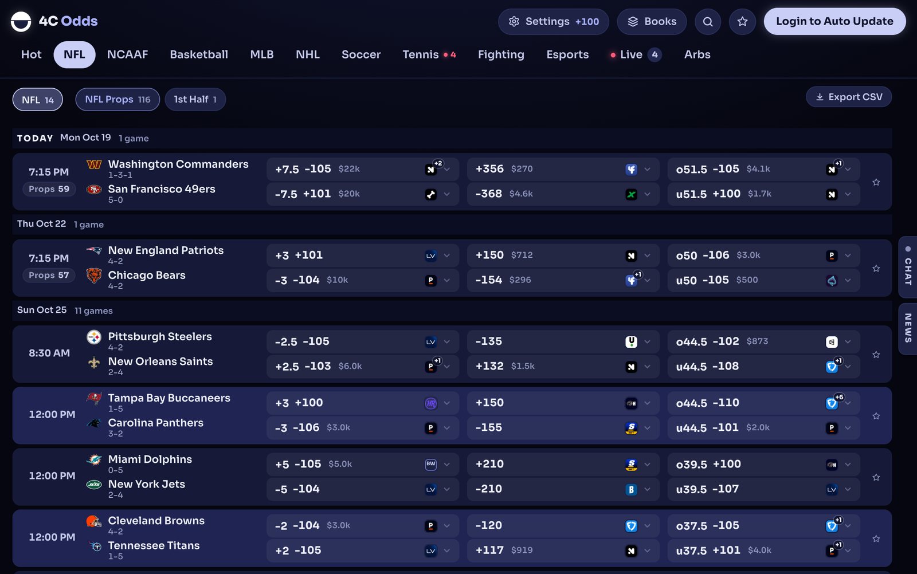Select the NFL 14 filter pill
Screen dimensions: 917x574
click(38, 100)
